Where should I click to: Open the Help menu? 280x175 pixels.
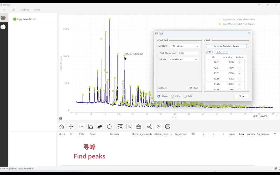coord(37,10)
